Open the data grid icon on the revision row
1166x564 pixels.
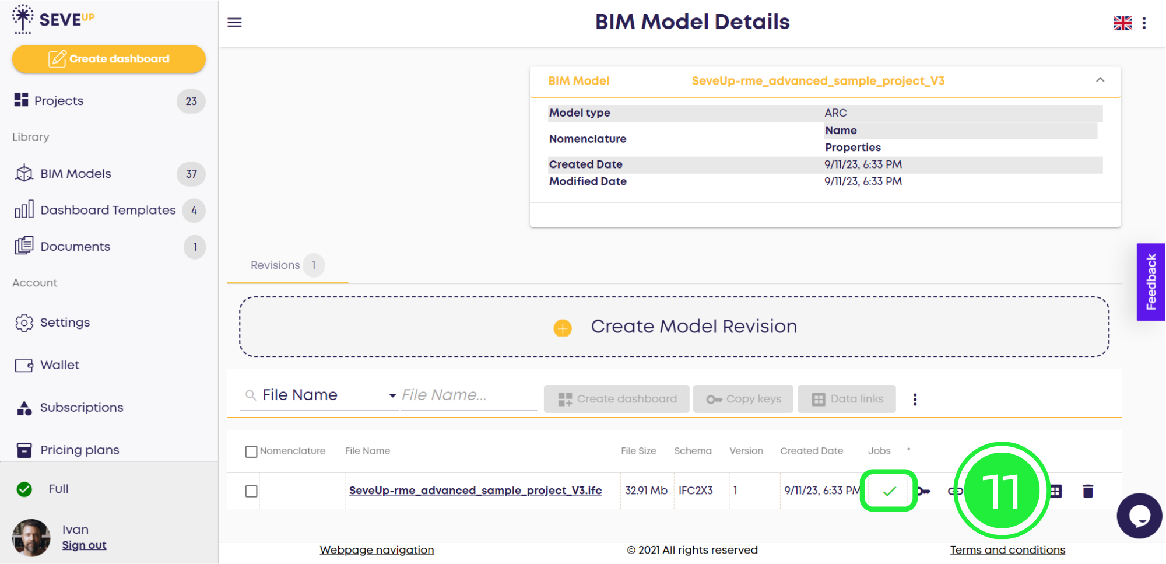[x=1056, y=491]
